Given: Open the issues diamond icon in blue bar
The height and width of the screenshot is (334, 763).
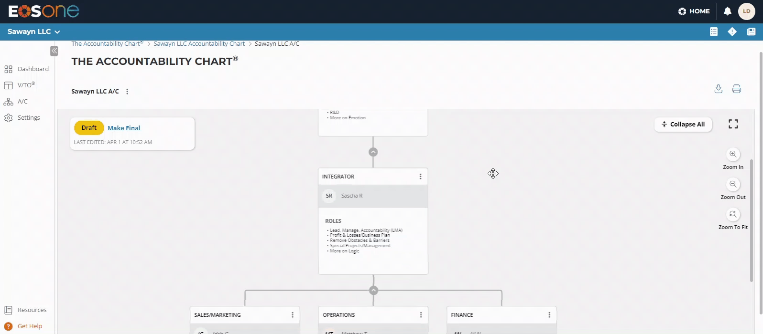Looking at the screenshot, I should [732, 31].
